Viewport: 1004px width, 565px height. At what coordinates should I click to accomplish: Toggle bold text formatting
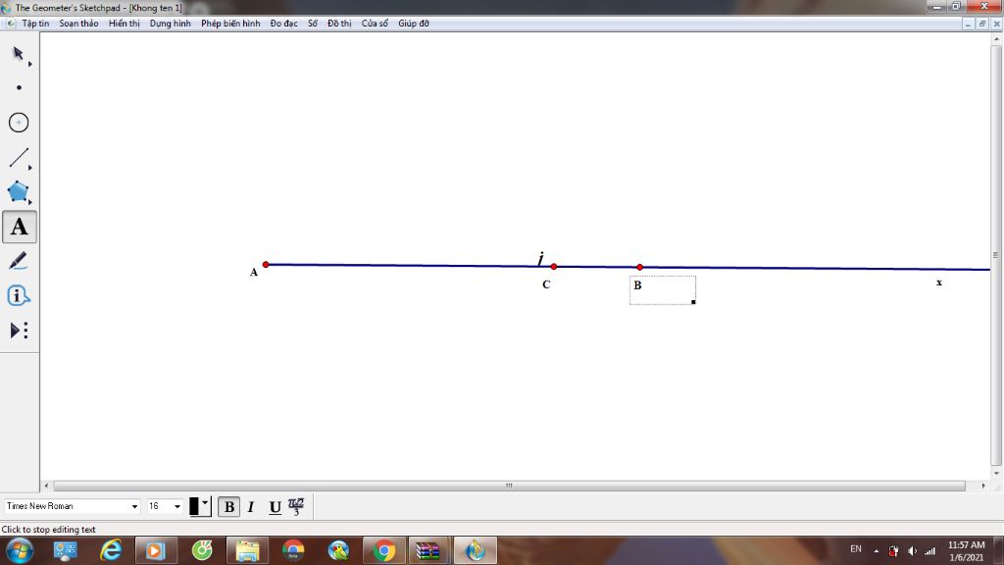tap(228, 507)
